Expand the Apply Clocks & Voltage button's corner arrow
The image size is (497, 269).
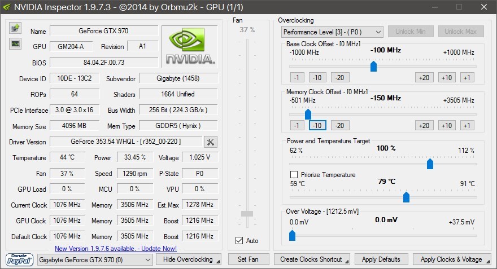pyautogui.click(x=488, y=262)
